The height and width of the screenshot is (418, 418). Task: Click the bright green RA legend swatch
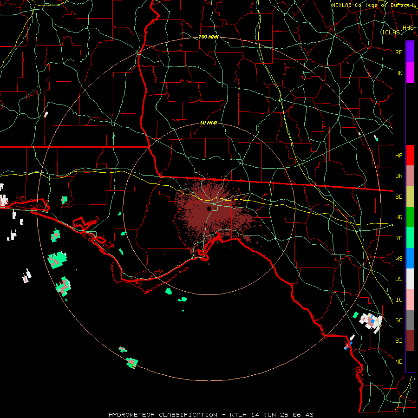(410, 238)
